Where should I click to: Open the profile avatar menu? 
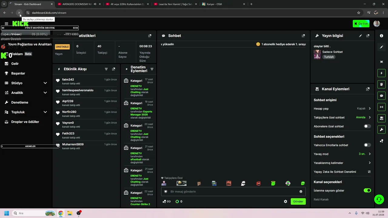(377, 24)
